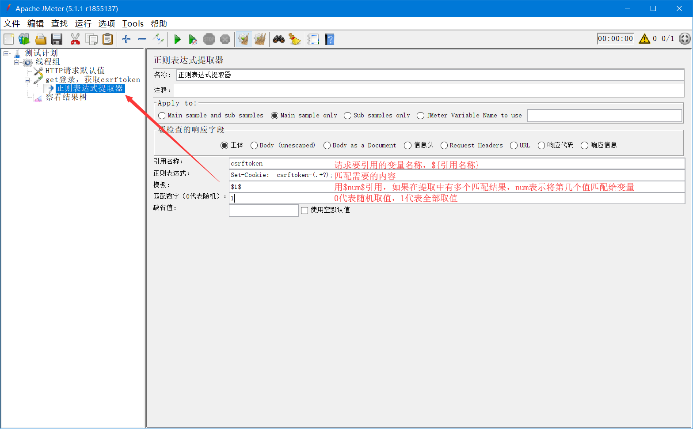The image size is (693, 429).
Task: Open the Function Helper dialog icon
Action: coord(313,39)
